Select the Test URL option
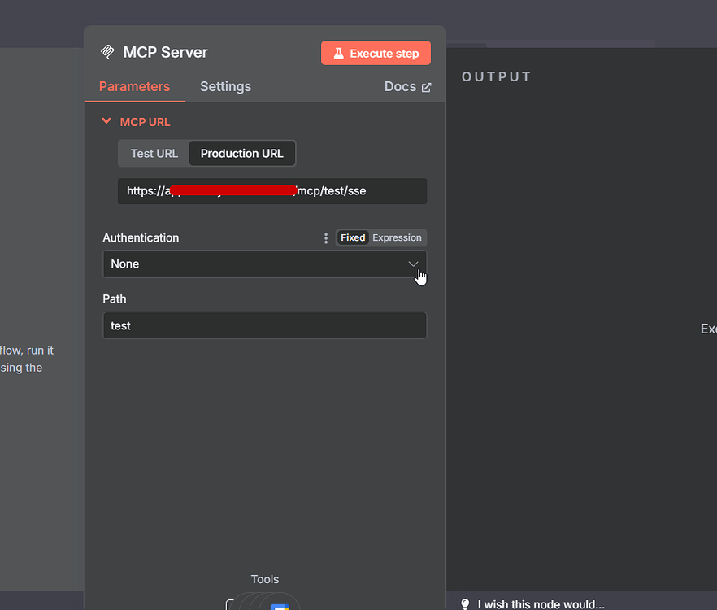The width and height of the screenshot is (717, 610). pos(154,153)
